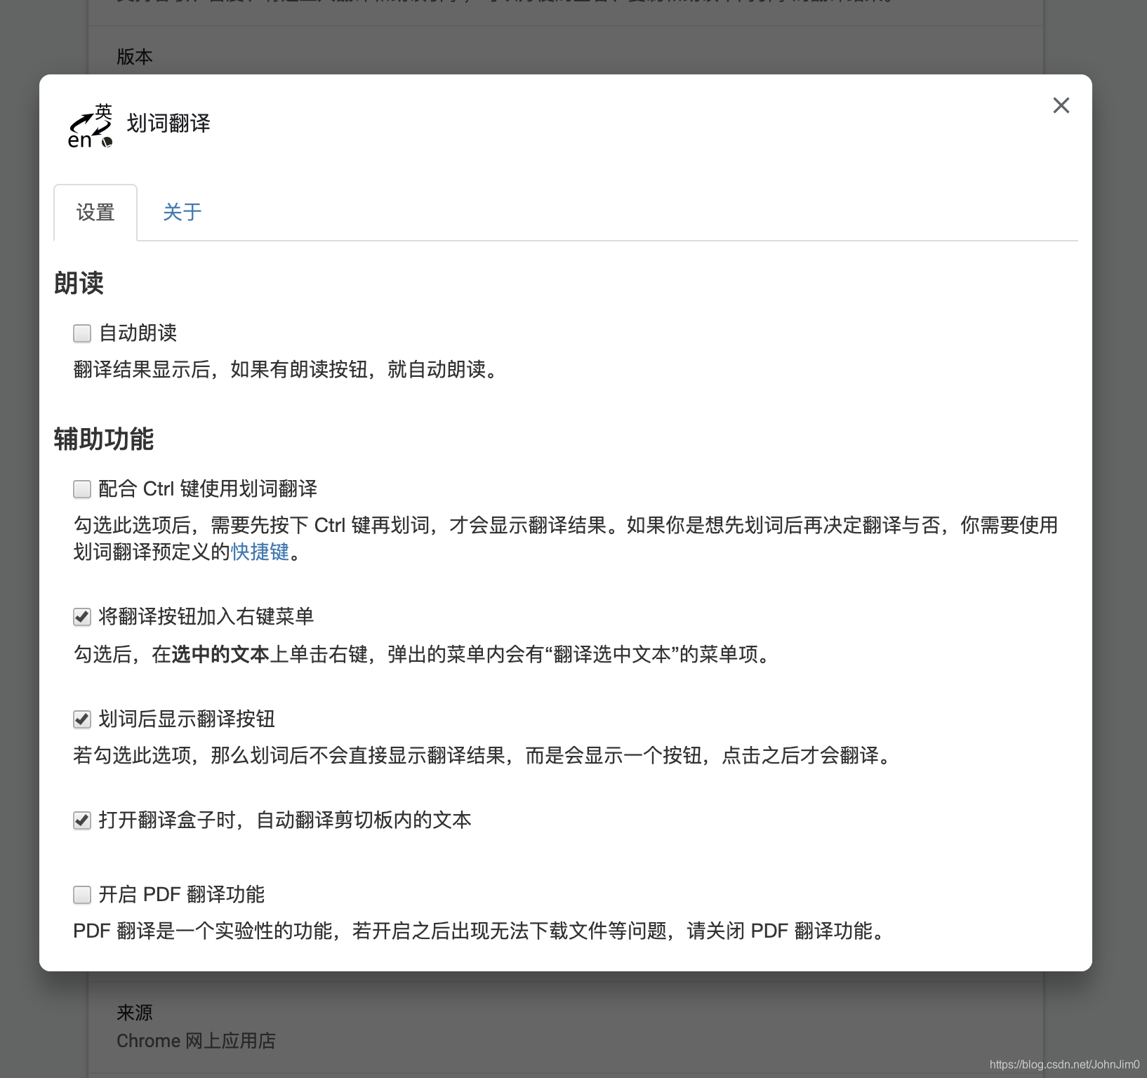Open the 关于 tab
1147x1078 pixels.
[x=183, y=212]
